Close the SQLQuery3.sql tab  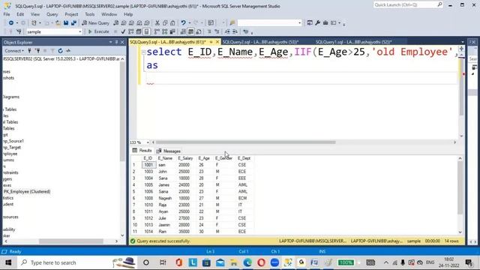point(217,42)
